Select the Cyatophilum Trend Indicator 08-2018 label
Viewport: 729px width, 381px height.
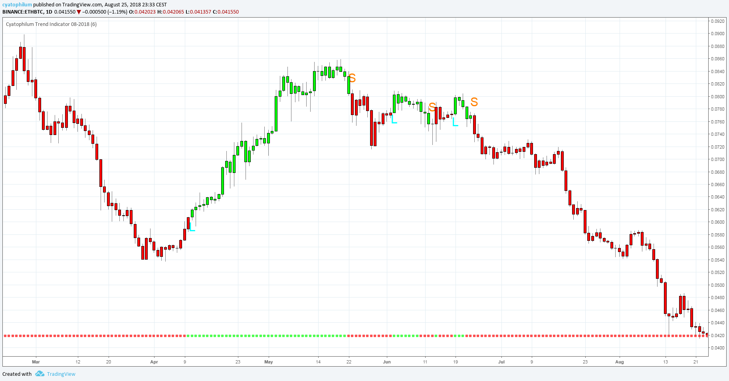click(51, 24)
